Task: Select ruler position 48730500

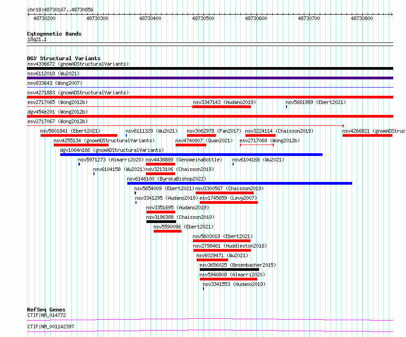Action: click(x=203, y=18)
